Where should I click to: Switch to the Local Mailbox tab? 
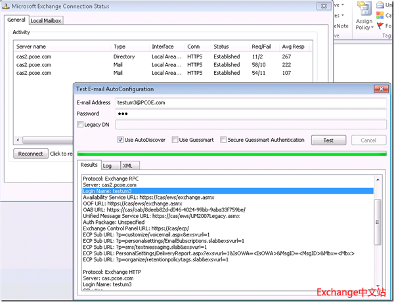tap(45, 20)
